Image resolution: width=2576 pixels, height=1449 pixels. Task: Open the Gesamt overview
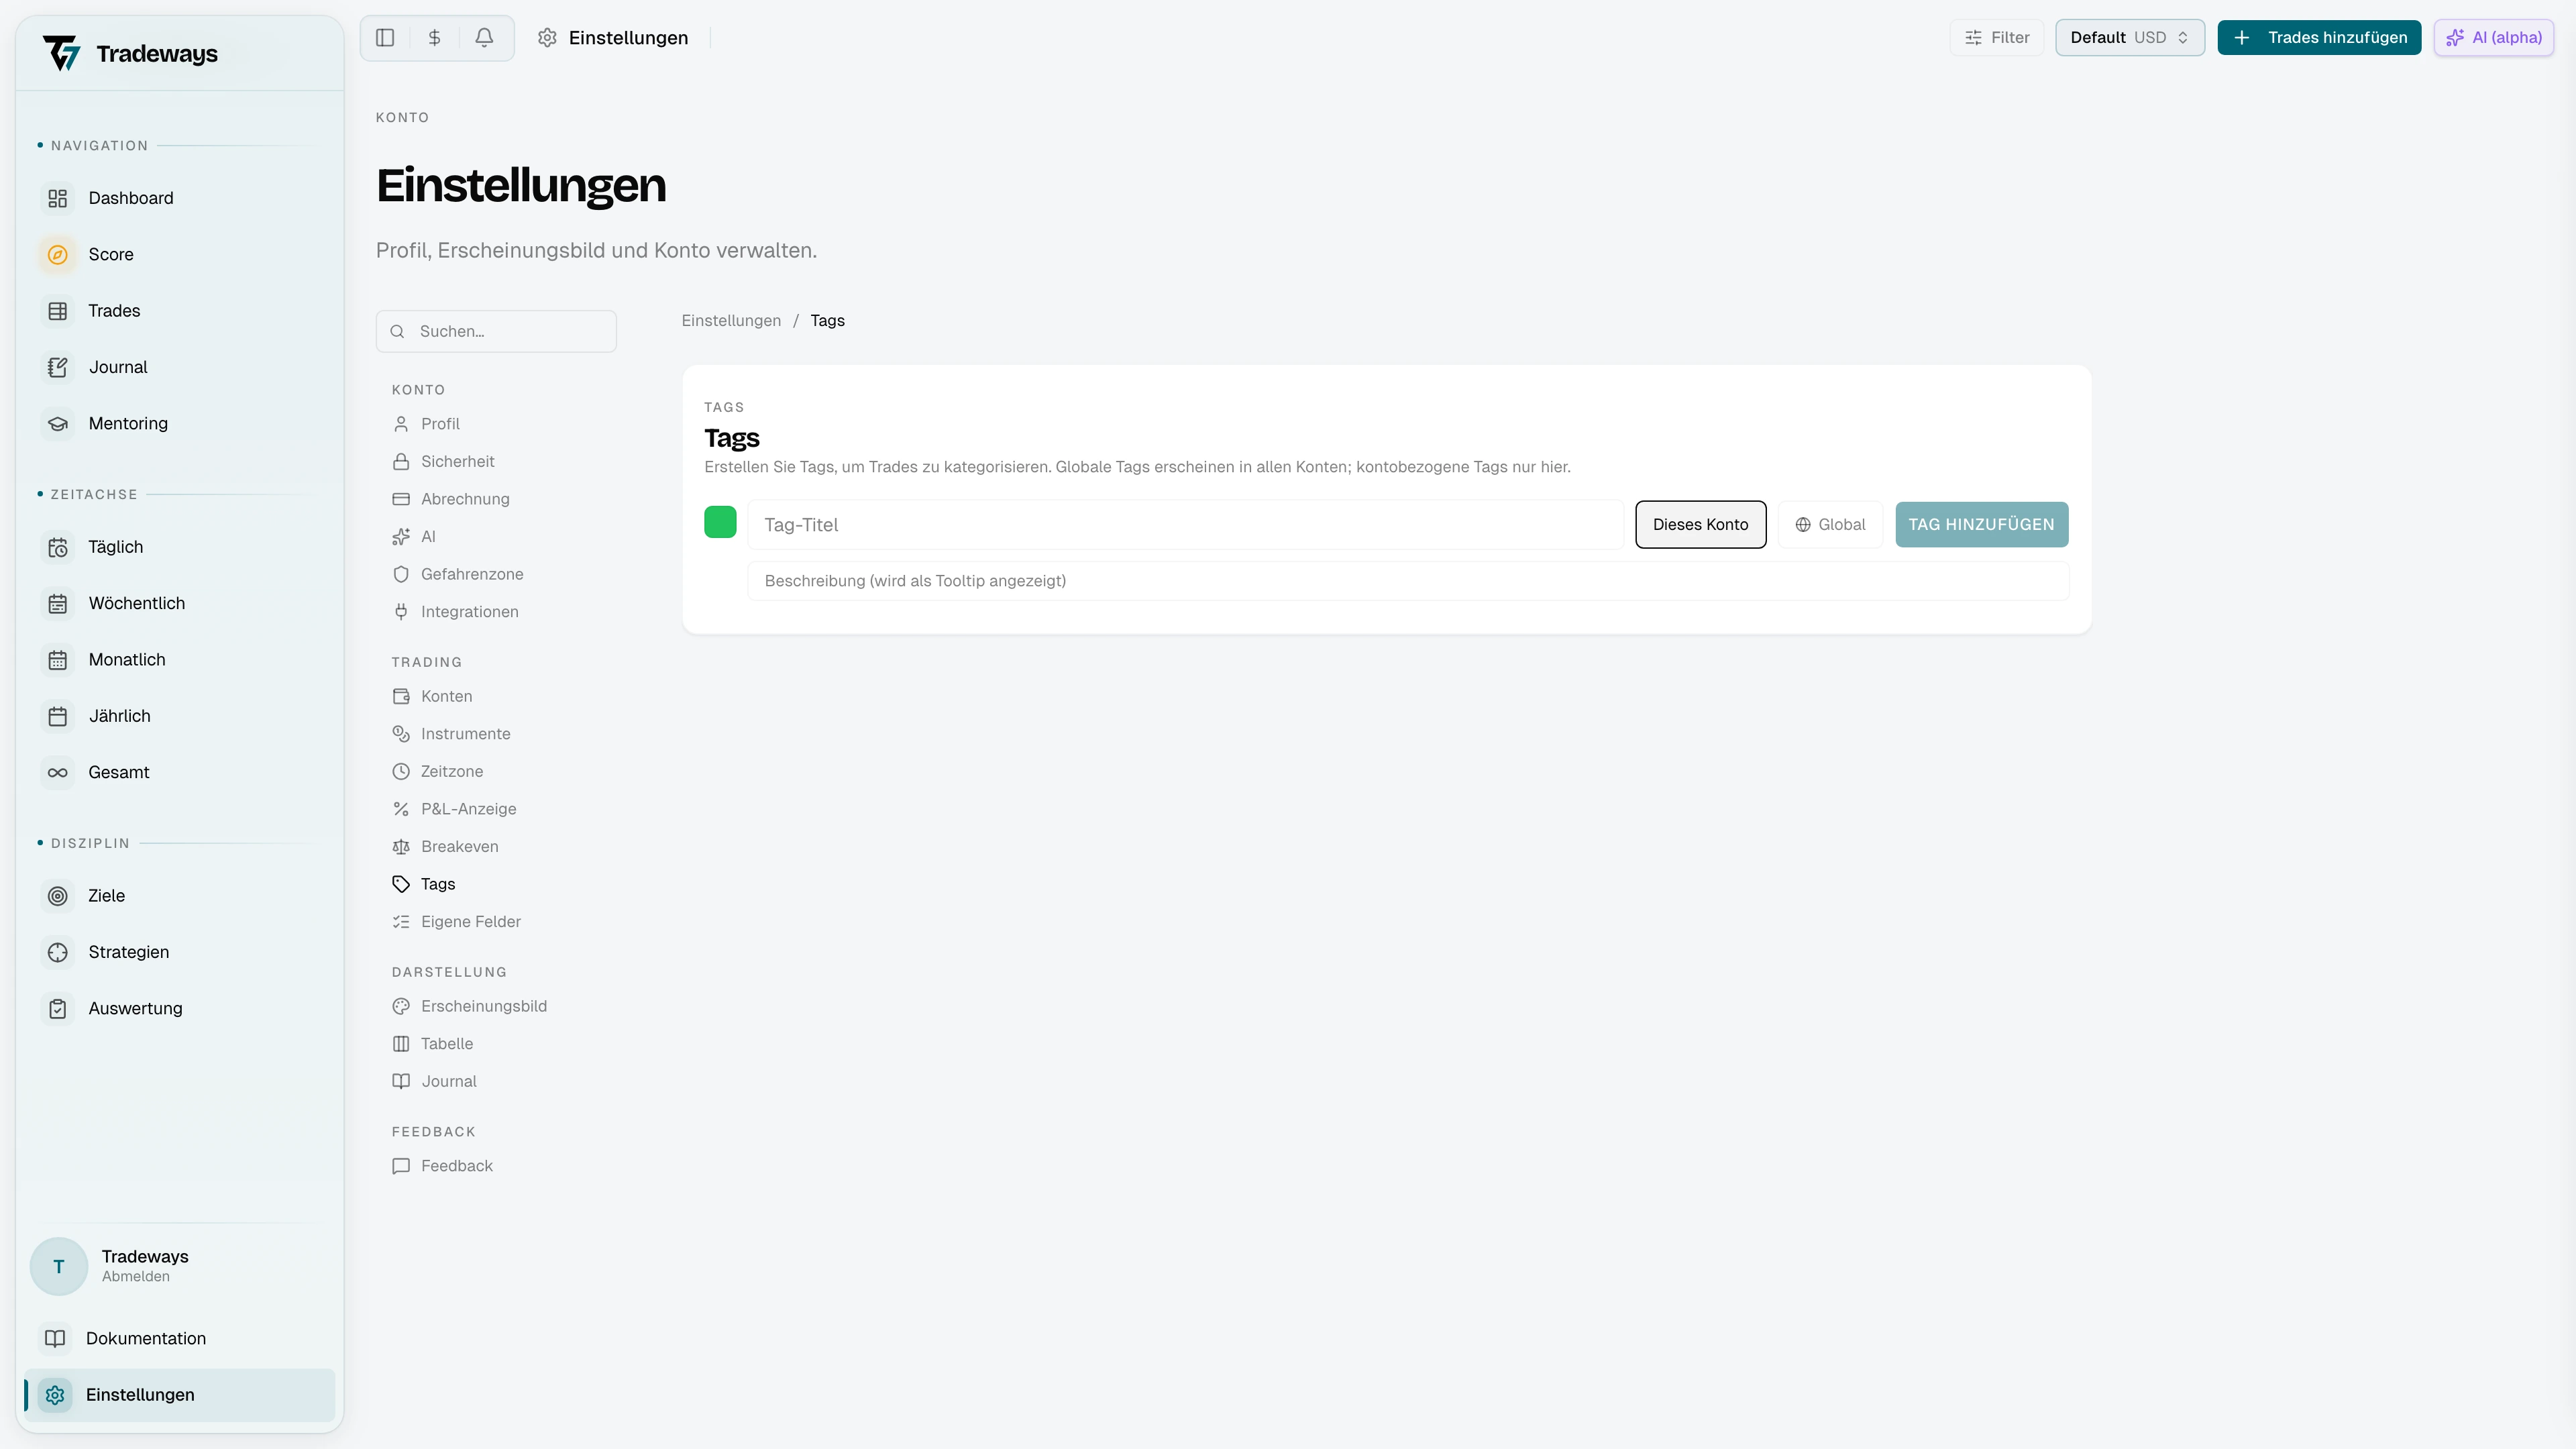coord(180,772)
